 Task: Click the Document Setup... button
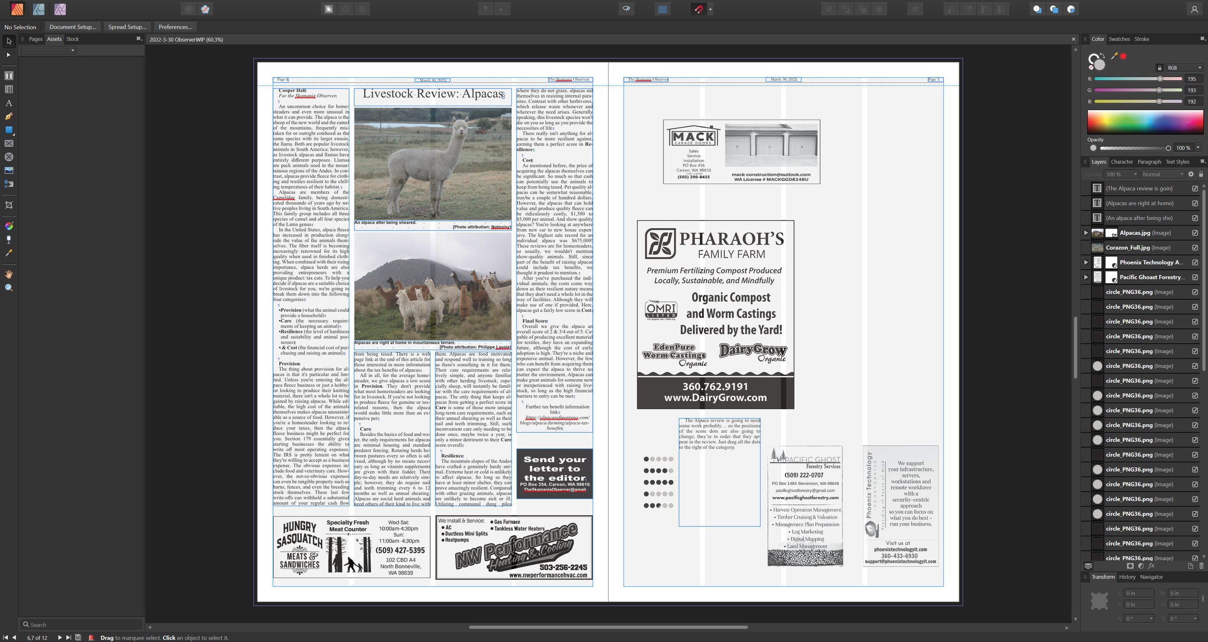point(72,27)
